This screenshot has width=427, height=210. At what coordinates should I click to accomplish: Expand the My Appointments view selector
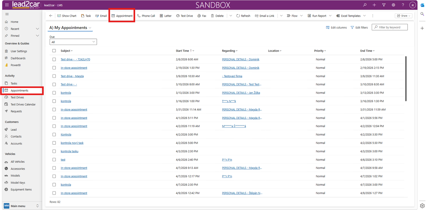tap(90, 28)
